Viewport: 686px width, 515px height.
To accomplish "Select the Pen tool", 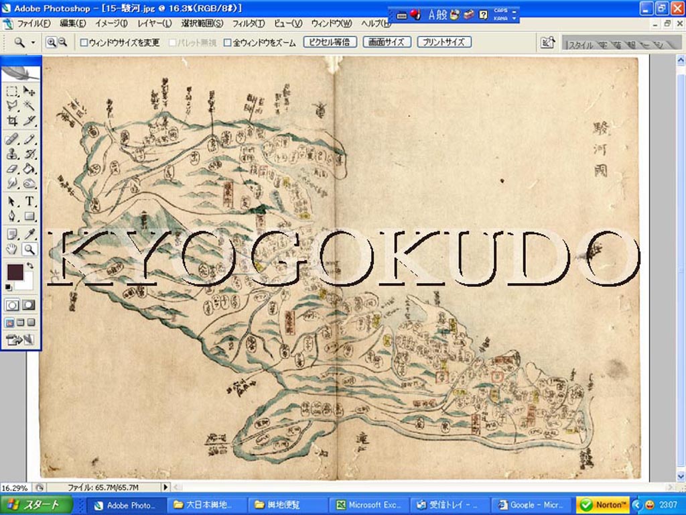I will 12,216.
